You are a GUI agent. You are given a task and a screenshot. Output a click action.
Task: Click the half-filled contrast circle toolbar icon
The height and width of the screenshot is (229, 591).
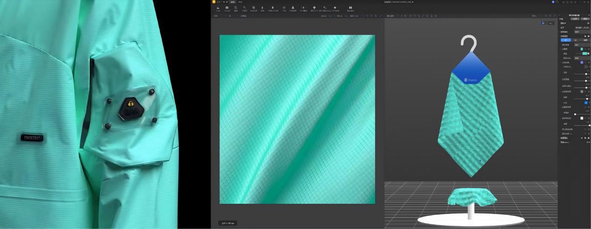coord(272,7)
